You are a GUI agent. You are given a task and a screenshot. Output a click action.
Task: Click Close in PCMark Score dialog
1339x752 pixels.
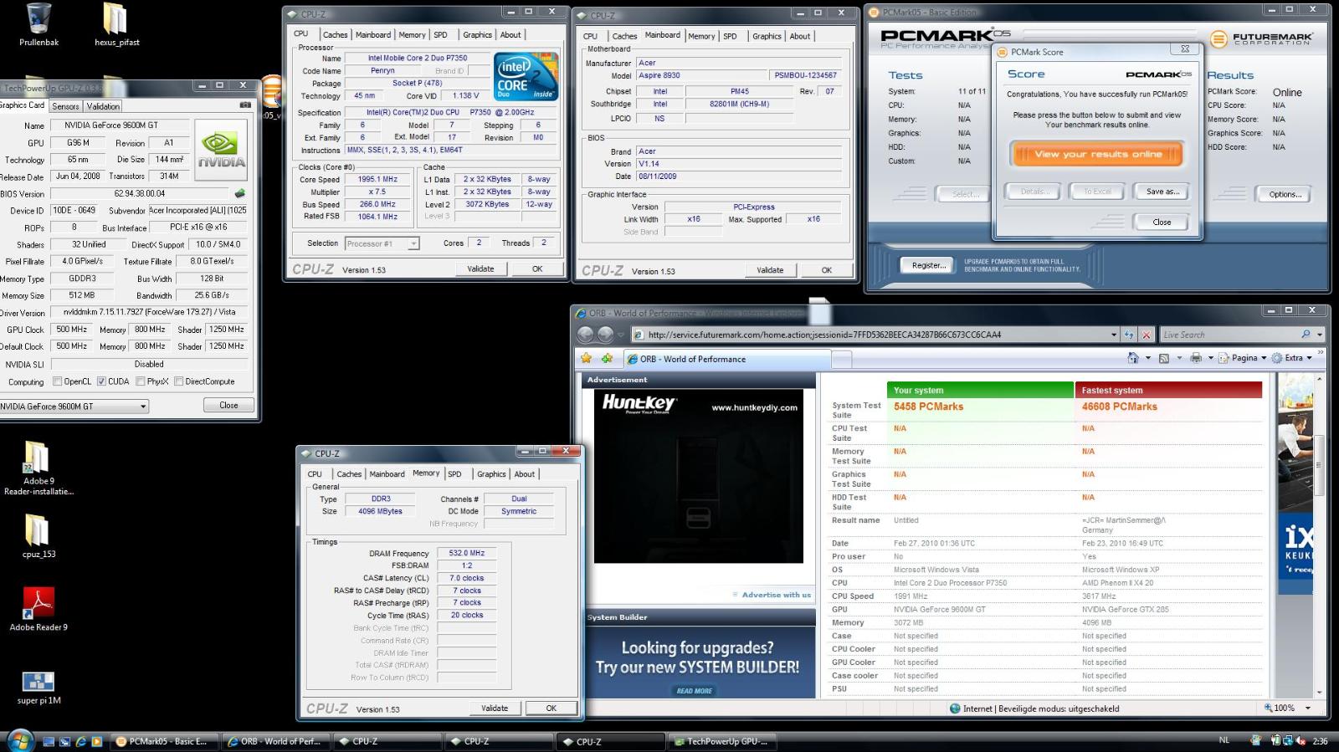click(x=1162, y=222)
